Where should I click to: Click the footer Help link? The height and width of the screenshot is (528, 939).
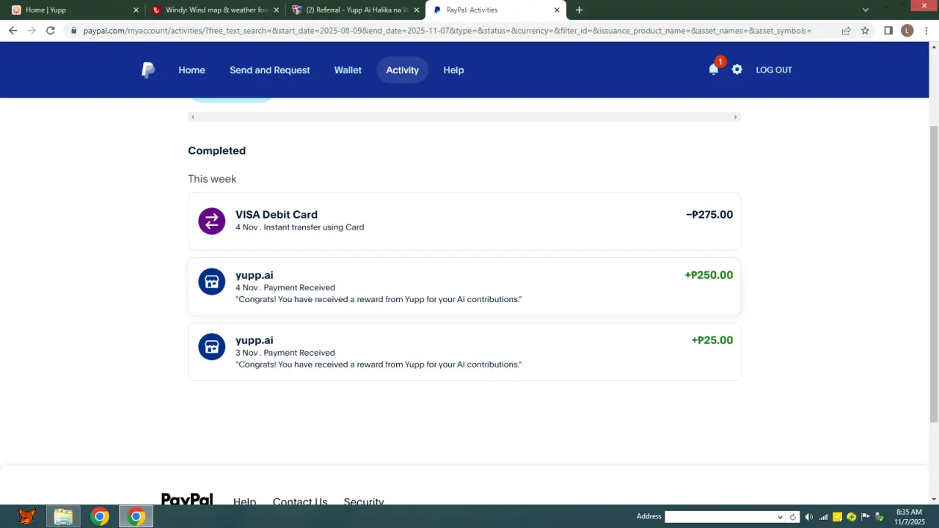244,501
